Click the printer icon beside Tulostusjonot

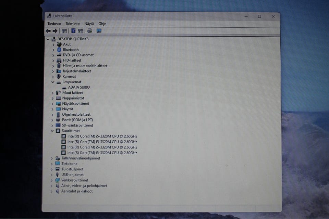pyautogui.click(x=58, y=169)
